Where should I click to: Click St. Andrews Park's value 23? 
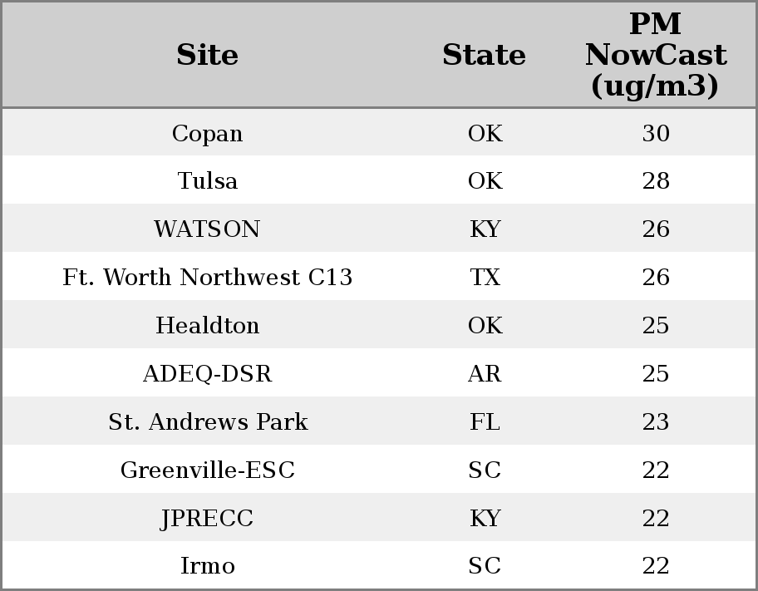tap(656, 421)
